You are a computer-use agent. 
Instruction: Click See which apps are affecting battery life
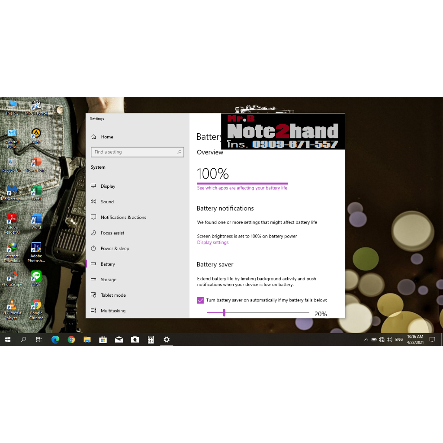coord(242,188)
